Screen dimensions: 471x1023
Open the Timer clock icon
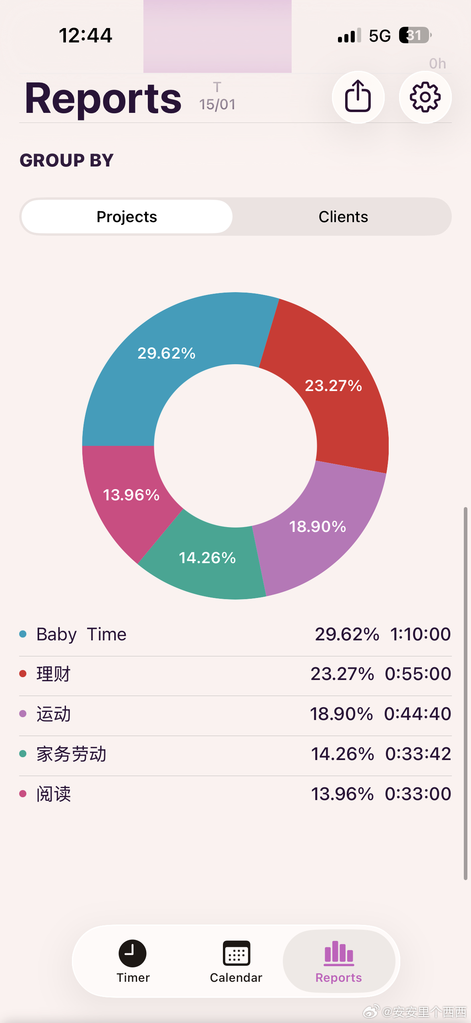pyautogui.click(x=133, y=953)
